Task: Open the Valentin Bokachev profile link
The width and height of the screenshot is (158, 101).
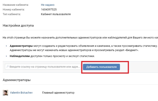Action: (21, 93)
